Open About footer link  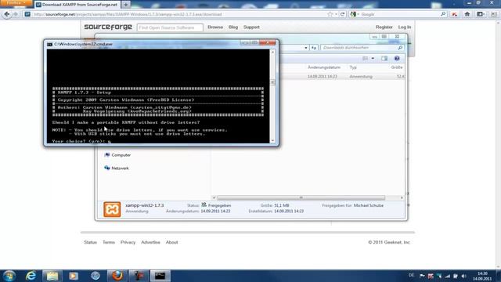pos(172,242)
